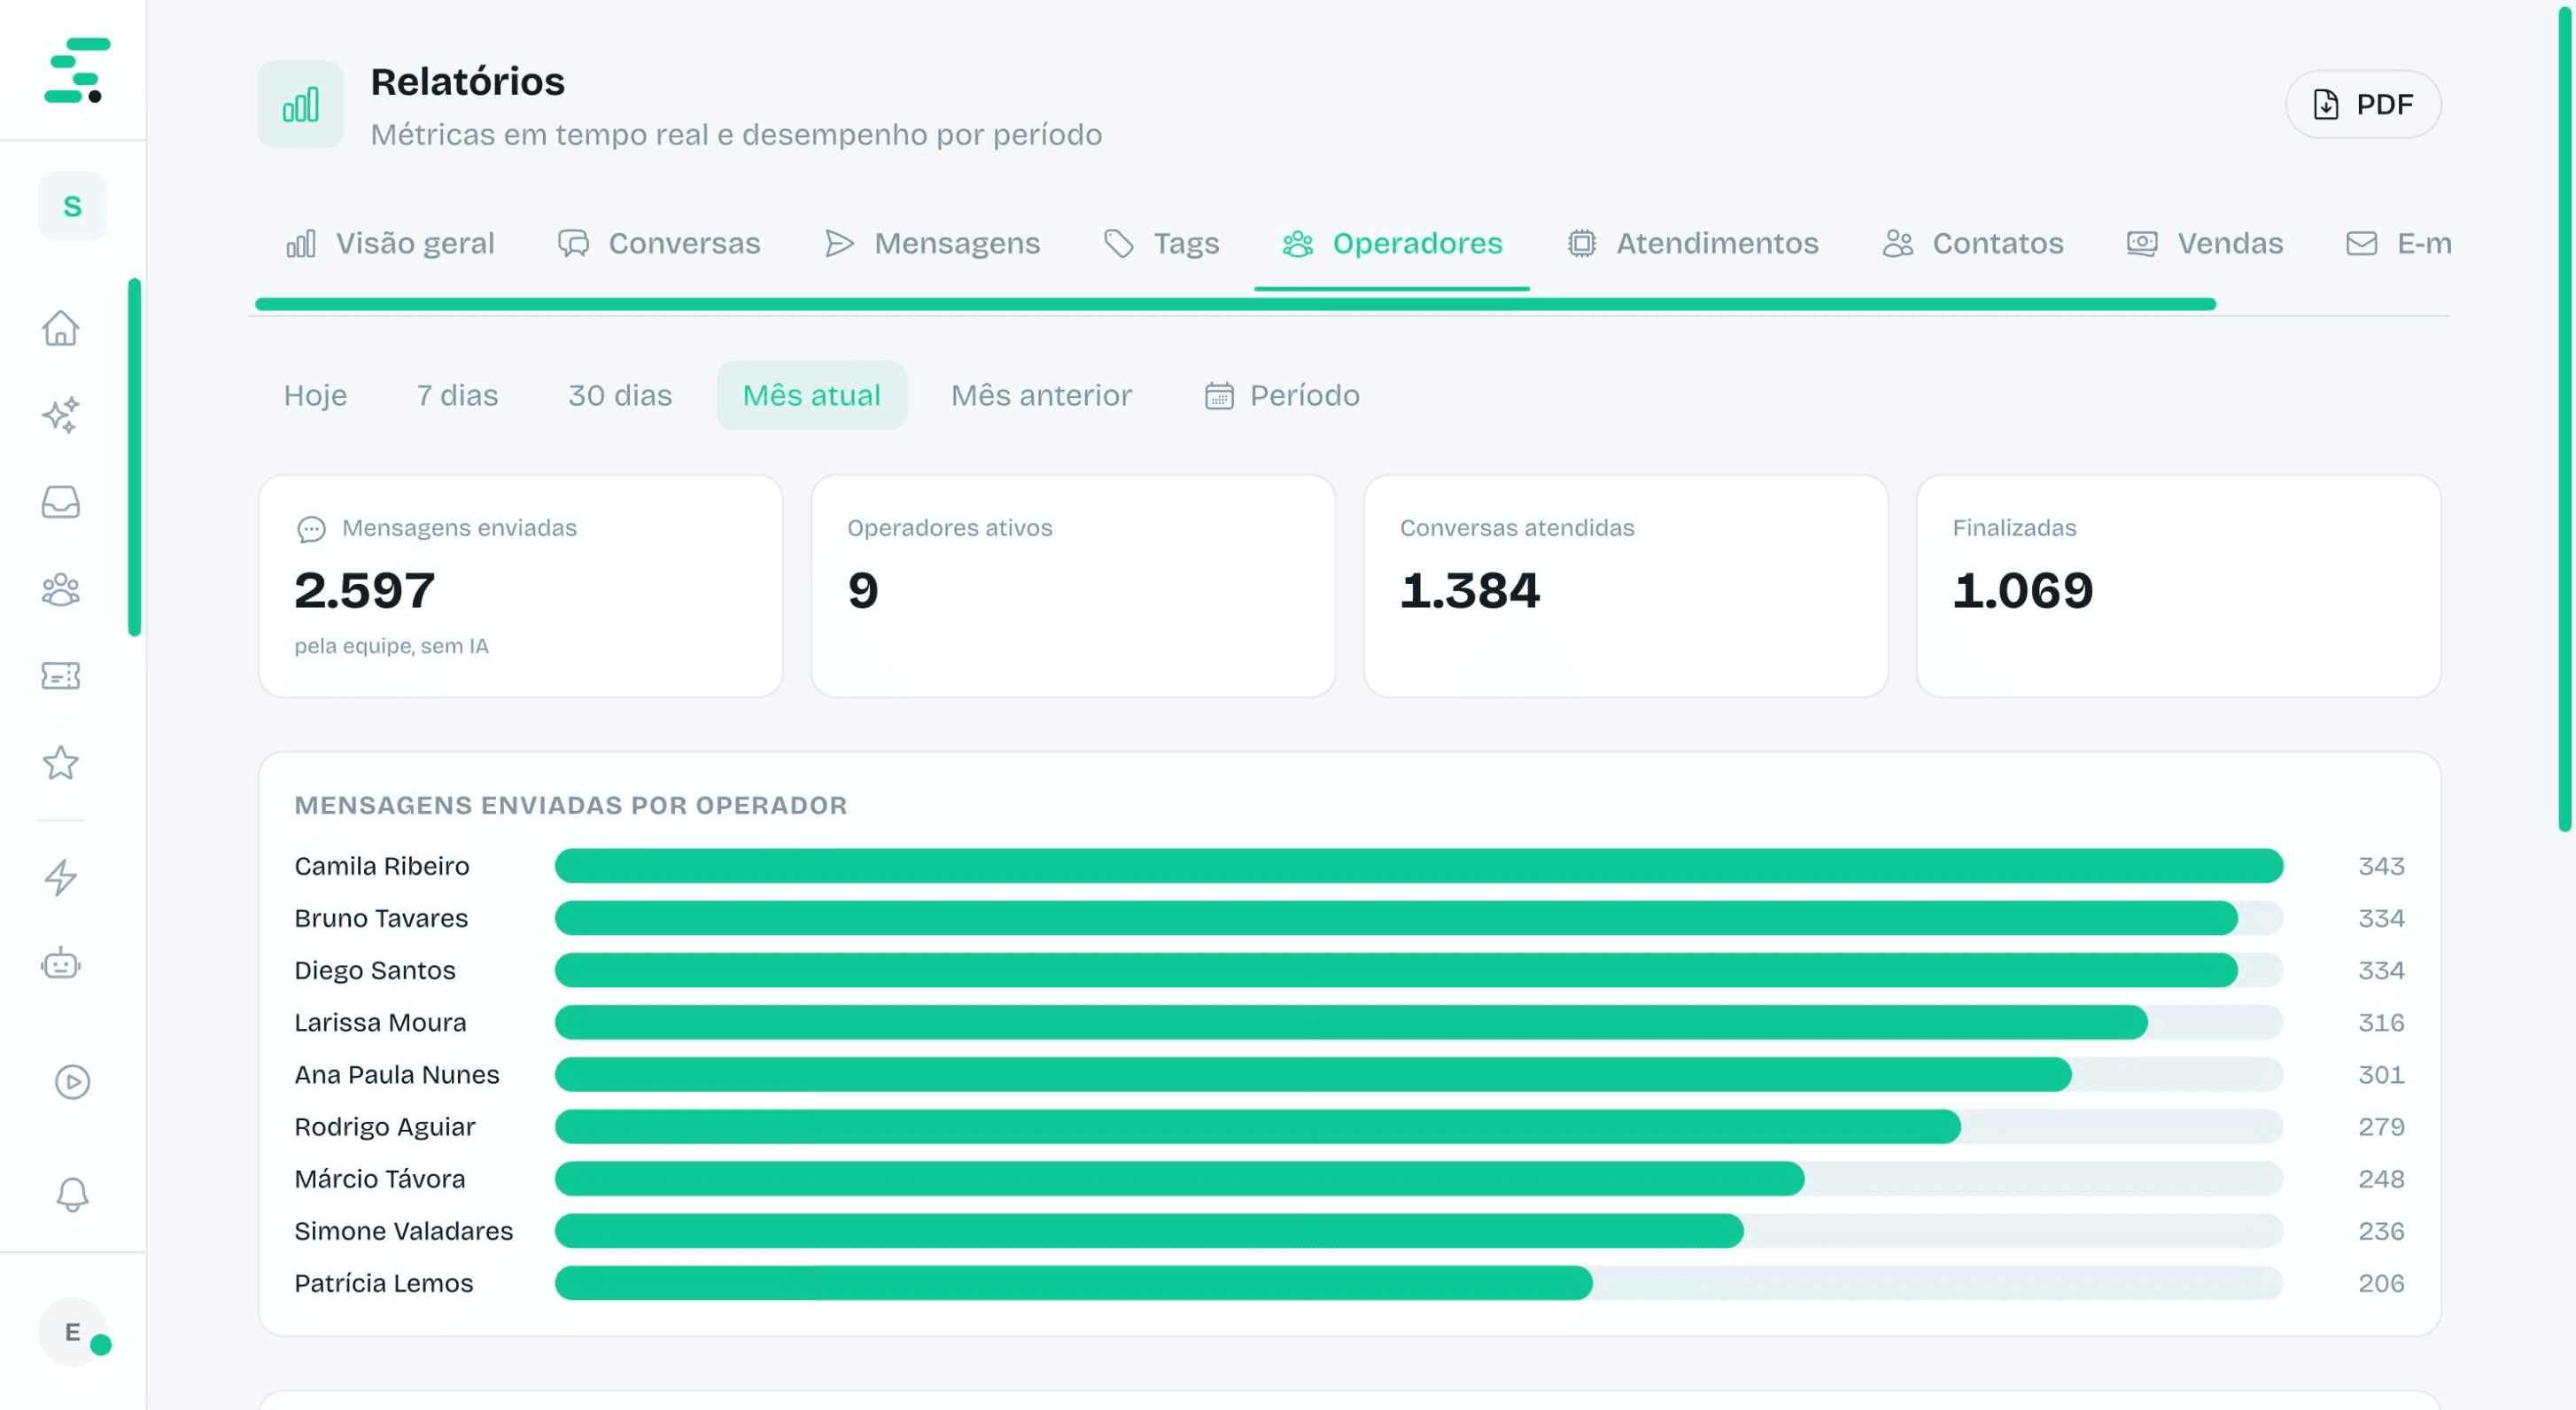
Task: Open the Home icon in the sidebar
Action: pyautogui.click(x=61, y=327)
